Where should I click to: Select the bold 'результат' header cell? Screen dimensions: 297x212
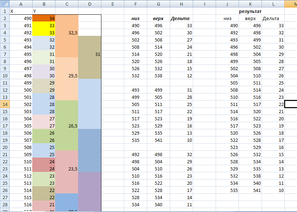250,11
